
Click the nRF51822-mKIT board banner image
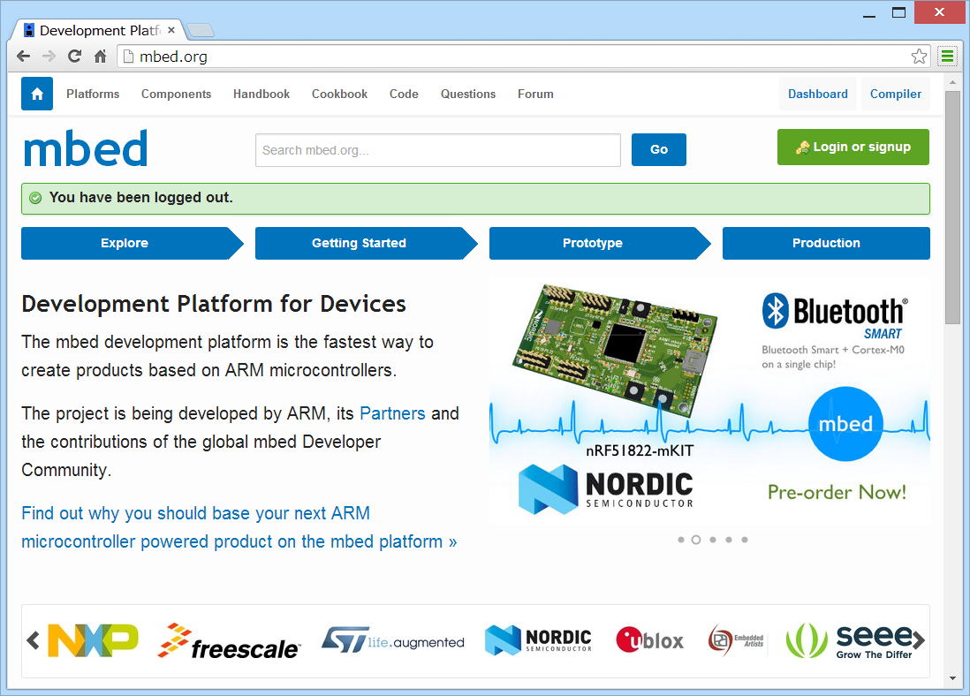click(615, 352)
